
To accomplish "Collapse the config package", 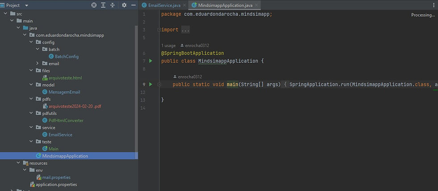I will [31, 42].
